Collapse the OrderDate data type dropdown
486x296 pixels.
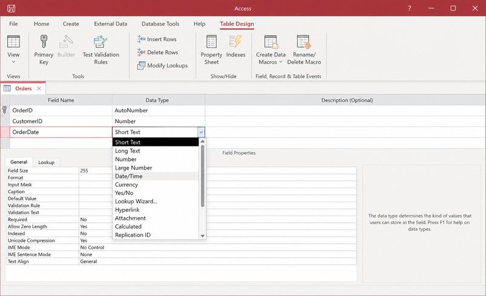(201, 132)
